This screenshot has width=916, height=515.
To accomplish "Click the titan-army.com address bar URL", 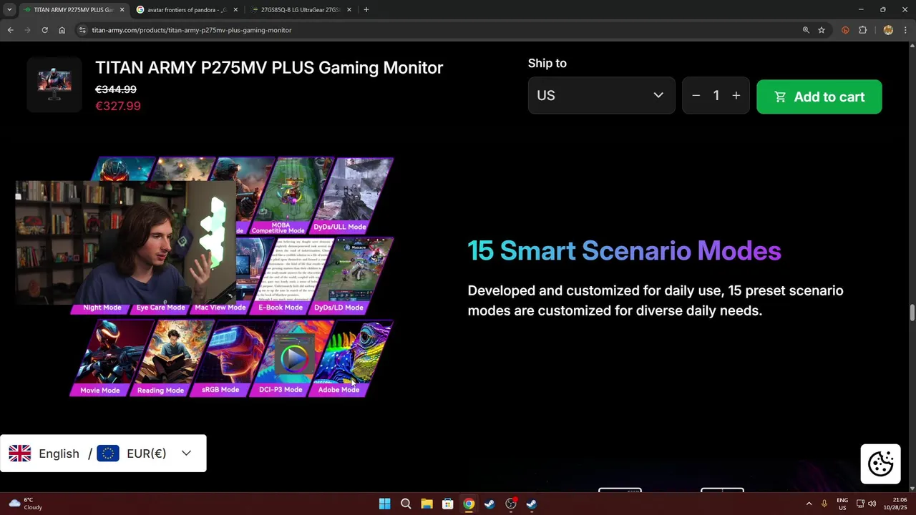I will pos(191,30).
